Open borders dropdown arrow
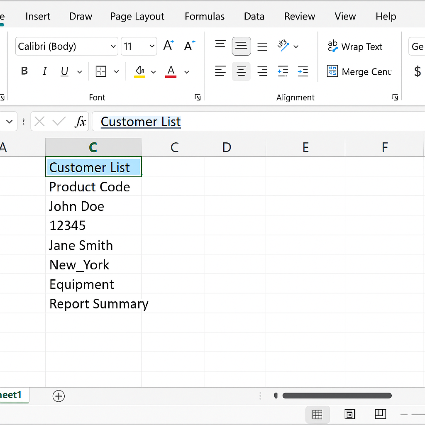This screenshot has width=425, height=425. pos(116,71)
